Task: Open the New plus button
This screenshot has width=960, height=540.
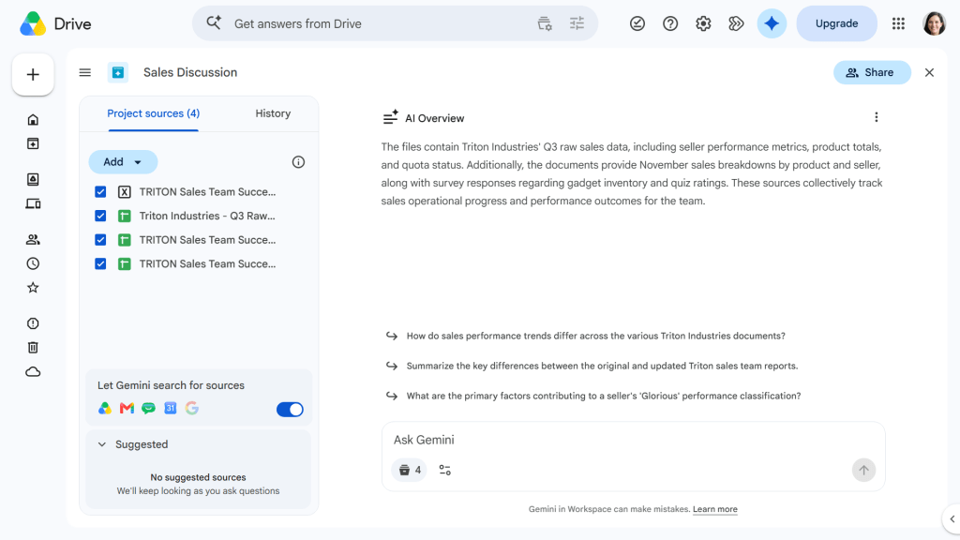Action: (x=33, y=75)
